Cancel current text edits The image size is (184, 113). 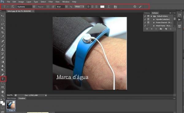tap(135, 7)
